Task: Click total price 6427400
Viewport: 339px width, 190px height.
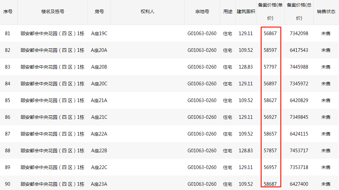Action: [299, 184]
